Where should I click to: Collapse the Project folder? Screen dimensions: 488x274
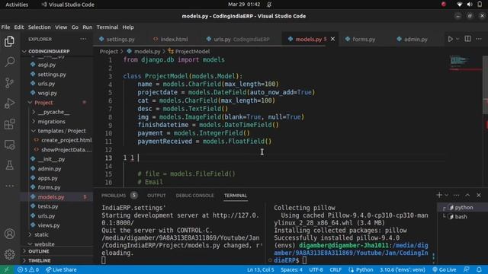pos(43,103)
